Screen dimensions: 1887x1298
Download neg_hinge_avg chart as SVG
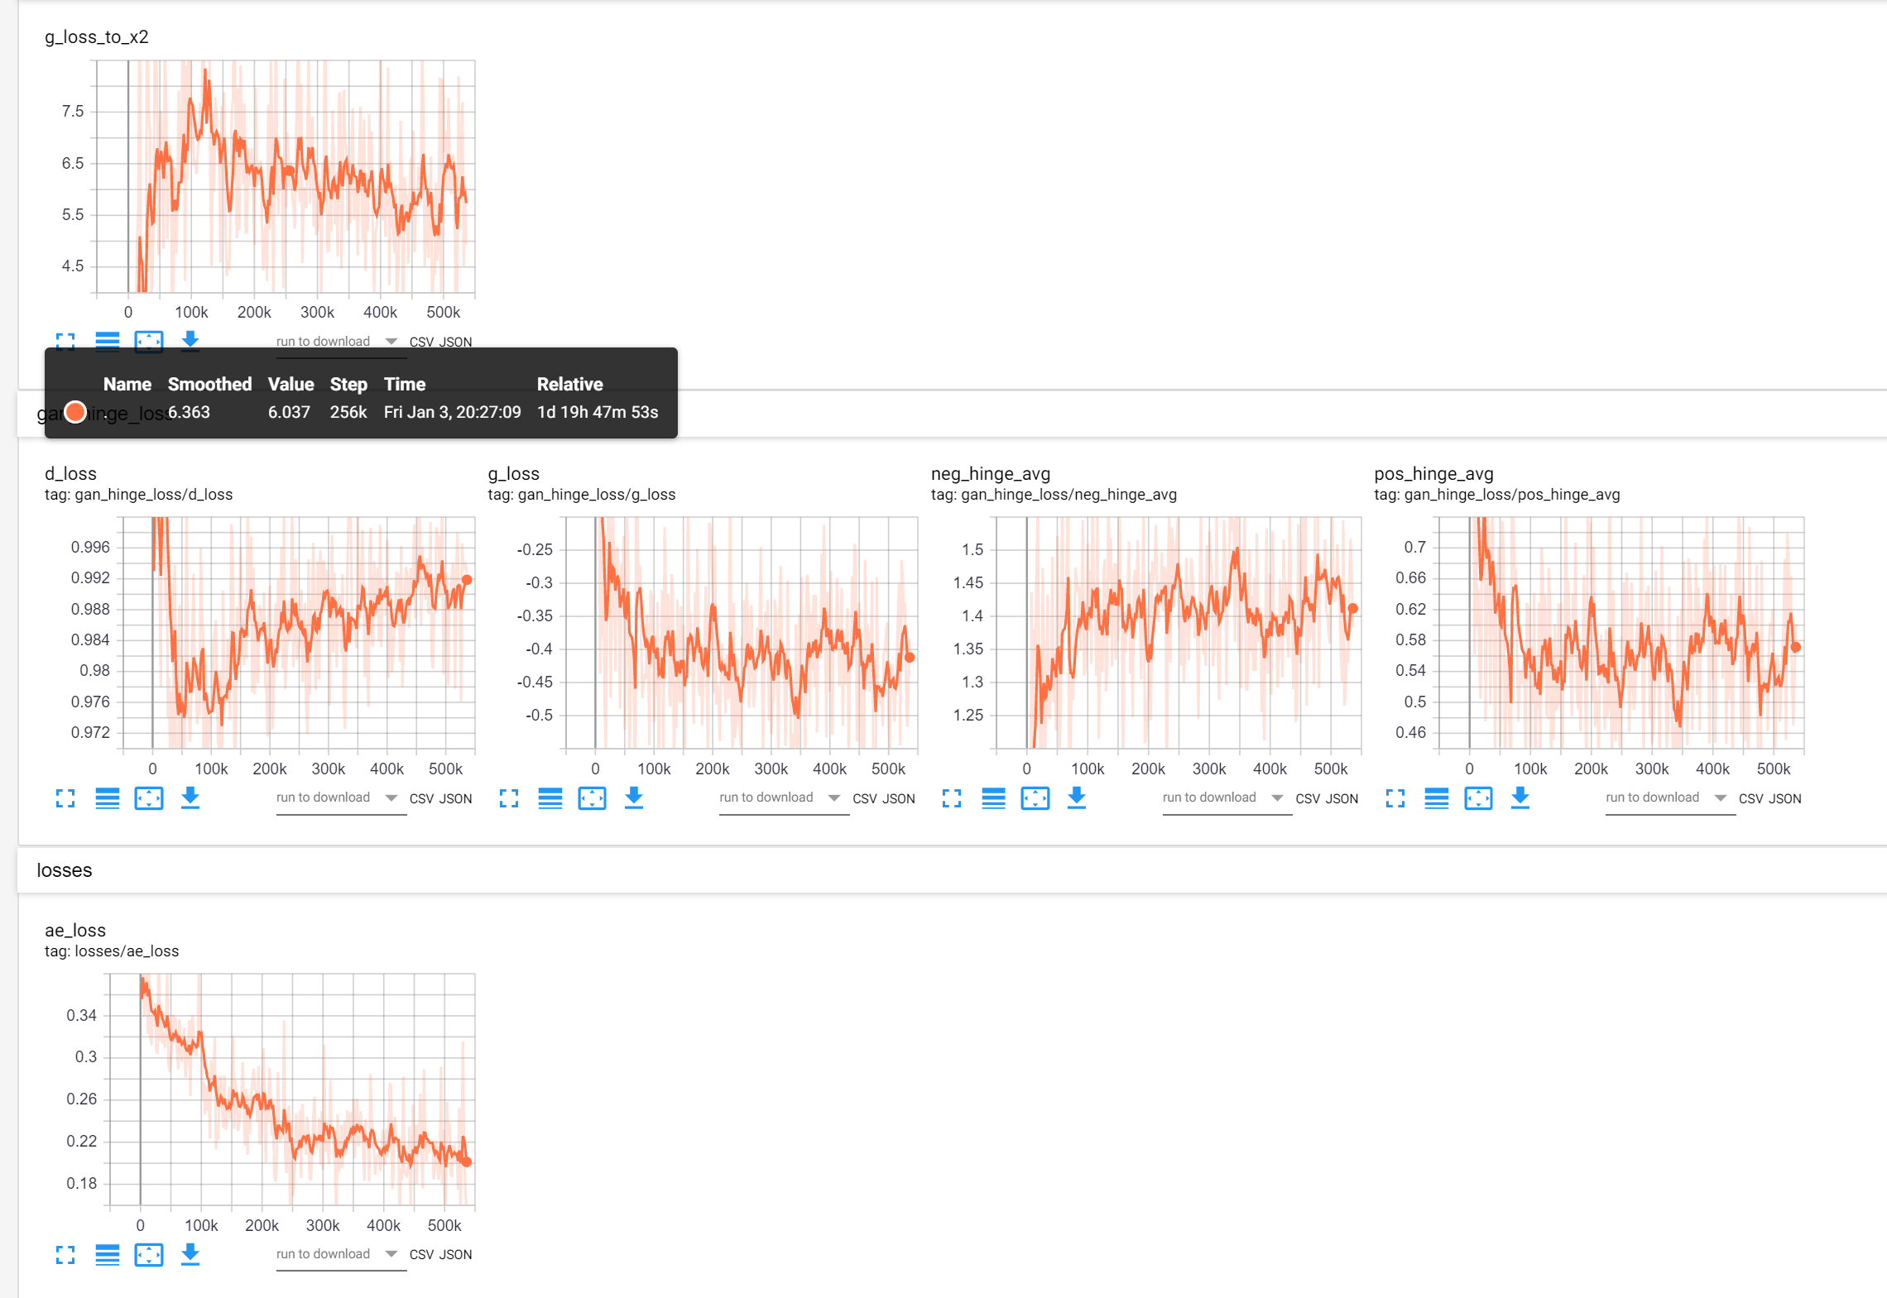pos(1076,798)
